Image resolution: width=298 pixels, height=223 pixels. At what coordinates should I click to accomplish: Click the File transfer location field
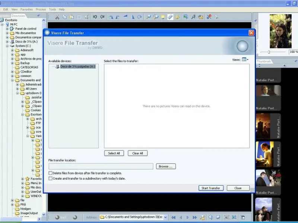(101, 166)
